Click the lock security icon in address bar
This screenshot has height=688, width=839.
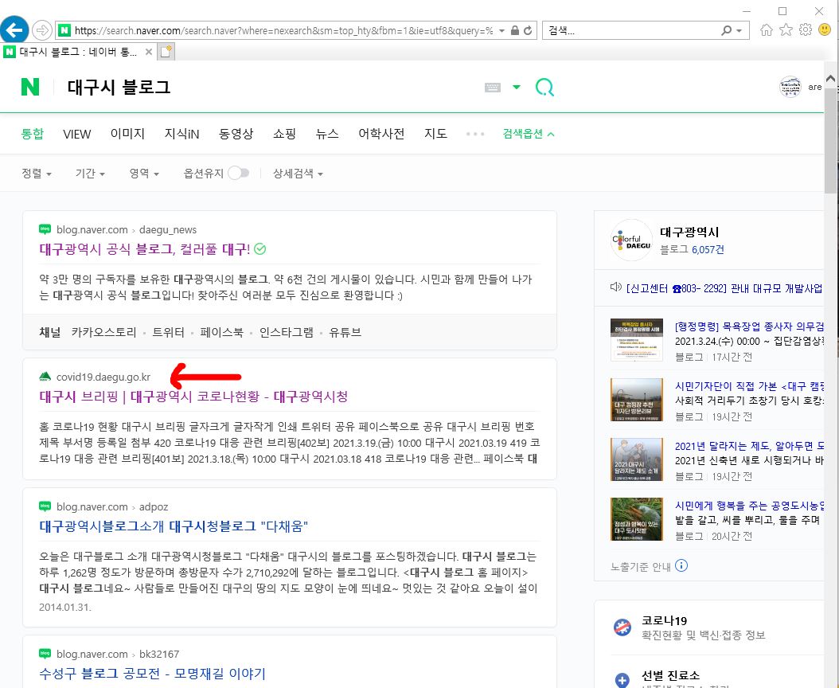tap(515, 30)
